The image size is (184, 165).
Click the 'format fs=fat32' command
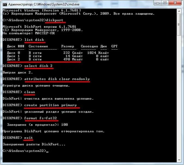tap(40, 118)
